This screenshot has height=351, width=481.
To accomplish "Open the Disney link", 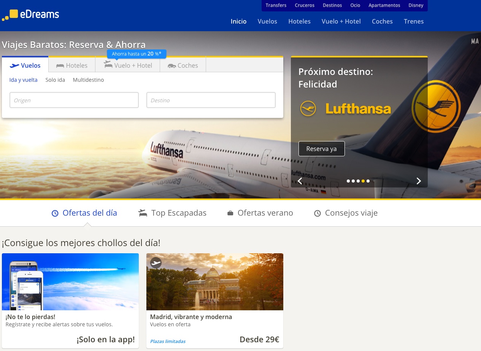I will 416,5.
